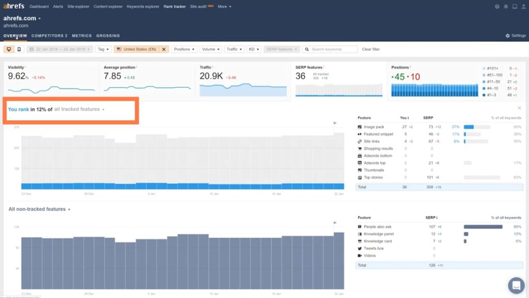The height and width of the screenshot is (298, 529).
Task: Click the Adwords bottom icon
Action: (360, 156)
